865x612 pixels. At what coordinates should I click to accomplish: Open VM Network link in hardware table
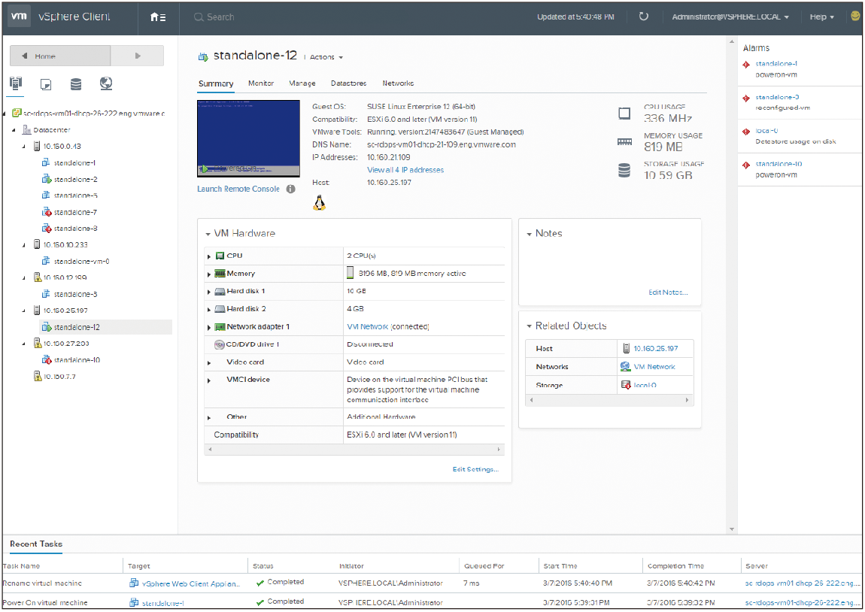(367, 326)
